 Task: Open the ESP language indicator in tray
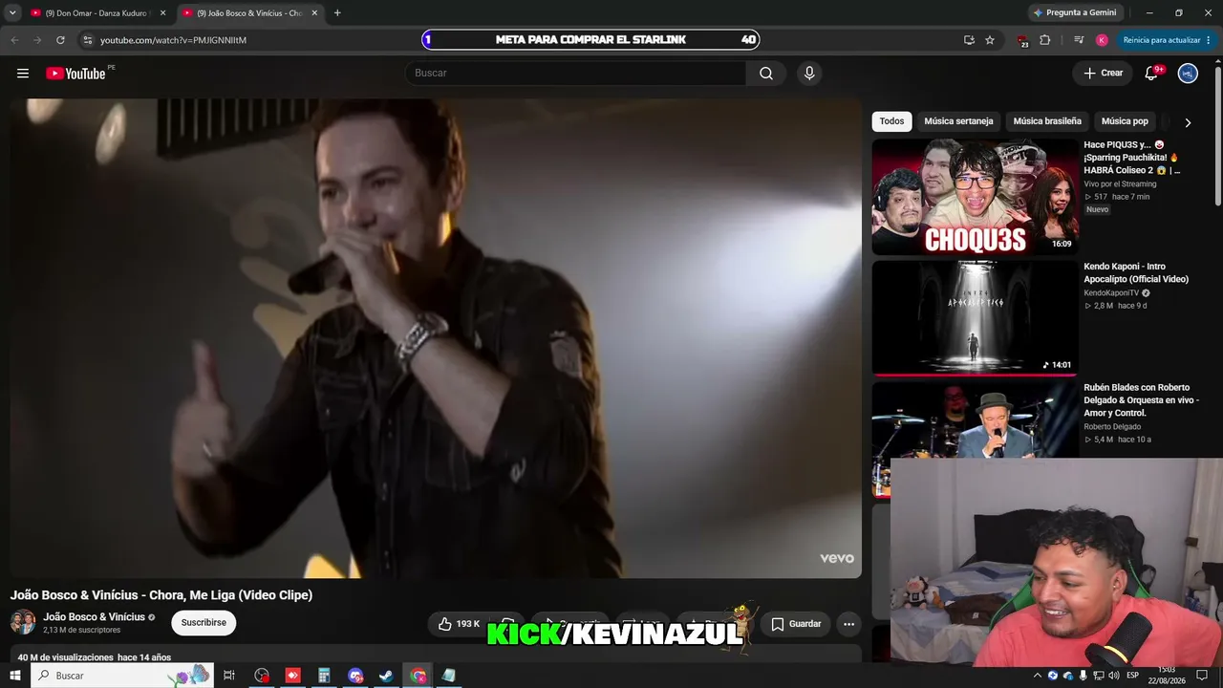tap(1133, 676)
